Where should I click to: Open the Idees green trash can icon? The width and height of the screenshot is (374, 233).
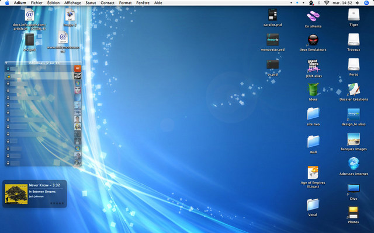[313, 90]
